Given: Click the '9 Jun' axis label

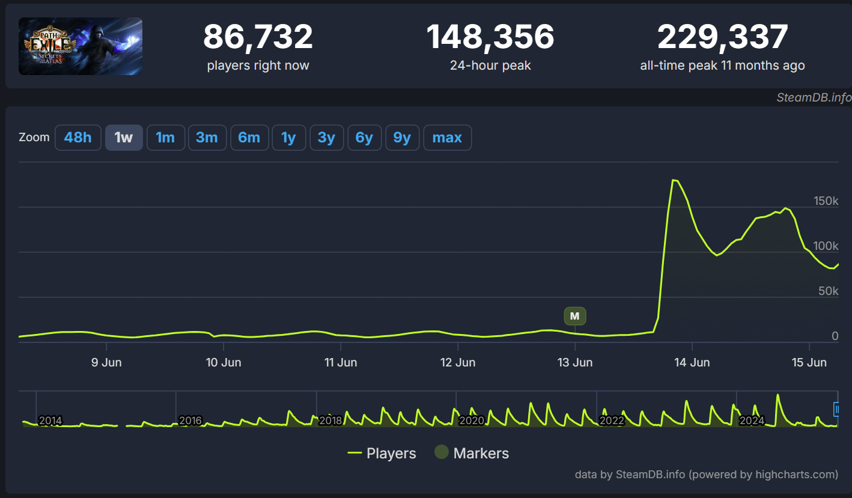Looking at the screenshot, I should click(106, 362).
